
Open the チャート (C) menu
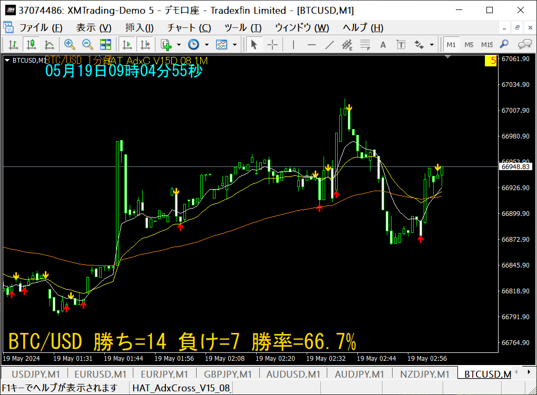pos(189,28)
